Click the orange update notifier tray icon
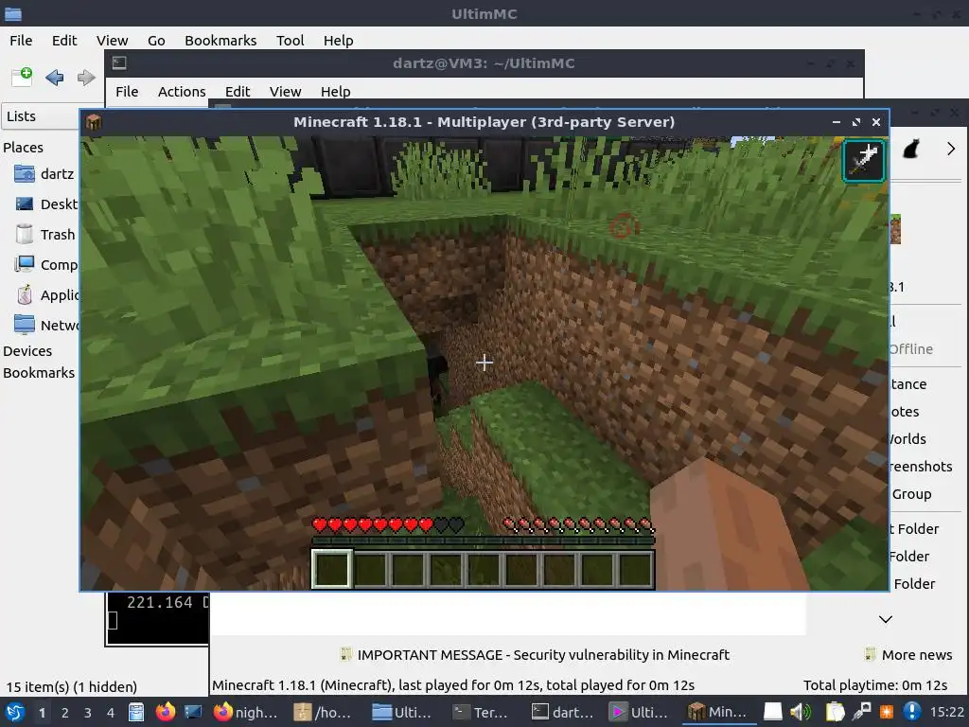969x727 pixels. coord(886,712)
